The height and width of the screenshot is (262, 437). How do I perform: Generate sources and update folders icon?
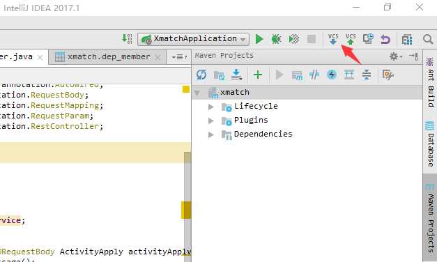[219, 75]
